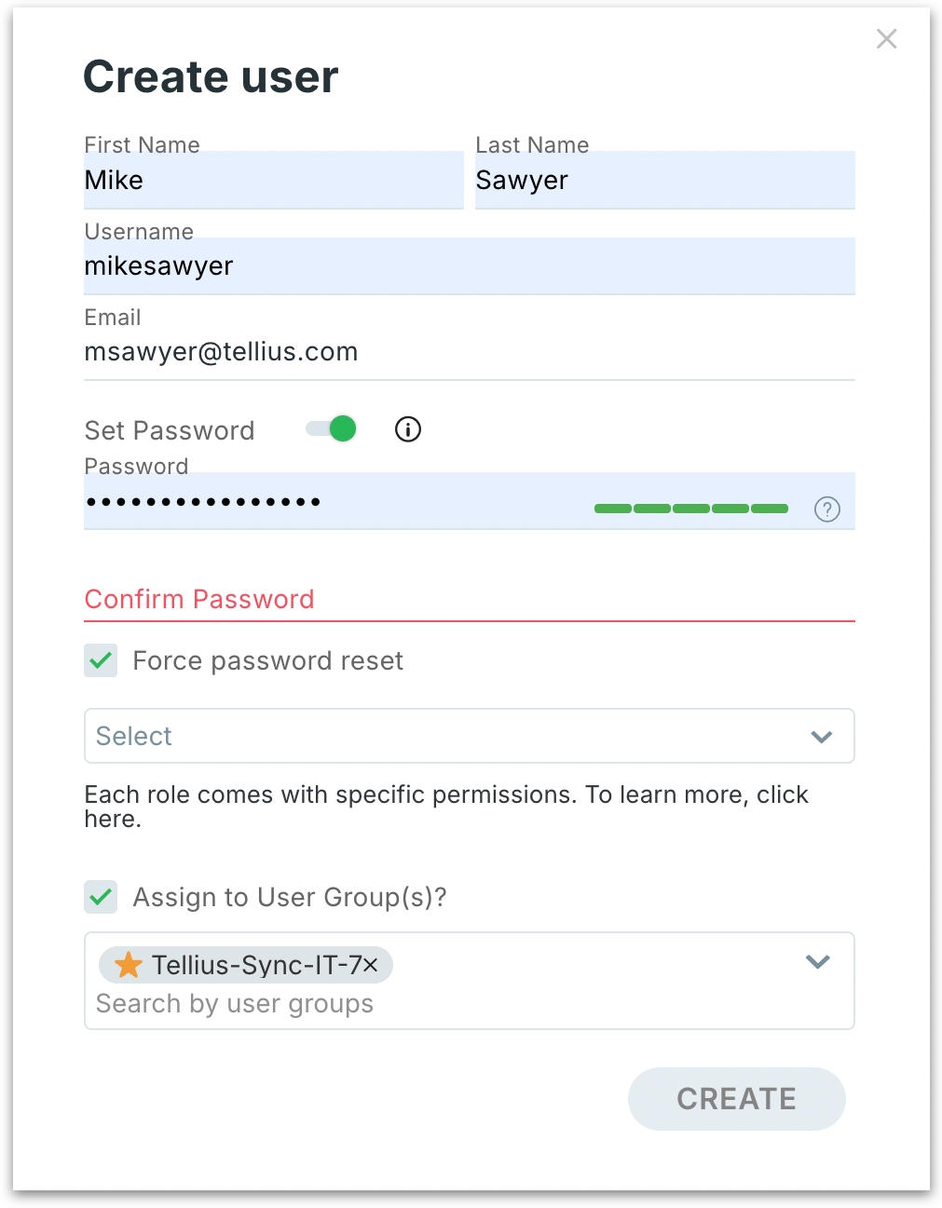Click the password strength indicator bar
This screenshot has height=1208, width=942.
click(x=690, y=509)
